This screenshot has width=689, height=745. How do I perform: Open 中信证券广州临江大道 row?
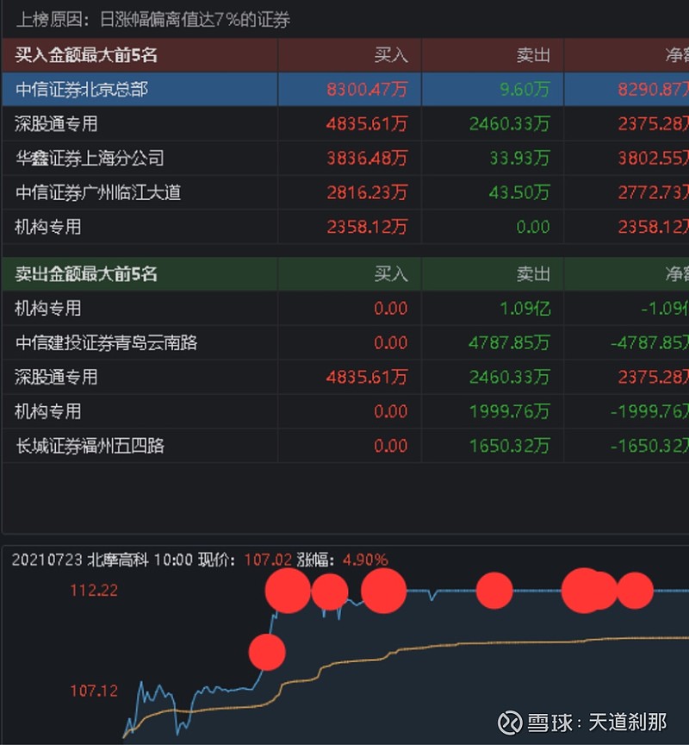click(x=345, y=192)
